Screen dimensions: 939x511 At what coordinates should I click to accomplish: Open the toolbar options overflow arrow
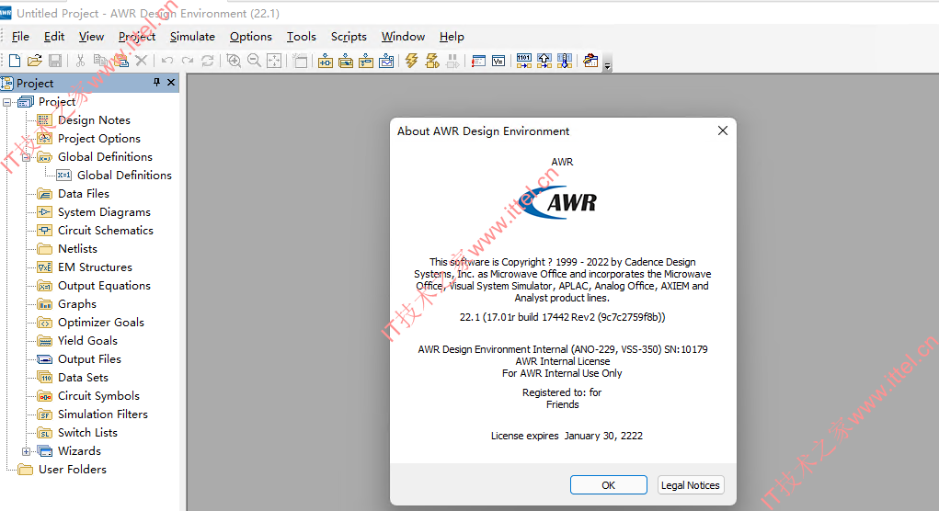[607, 66]
